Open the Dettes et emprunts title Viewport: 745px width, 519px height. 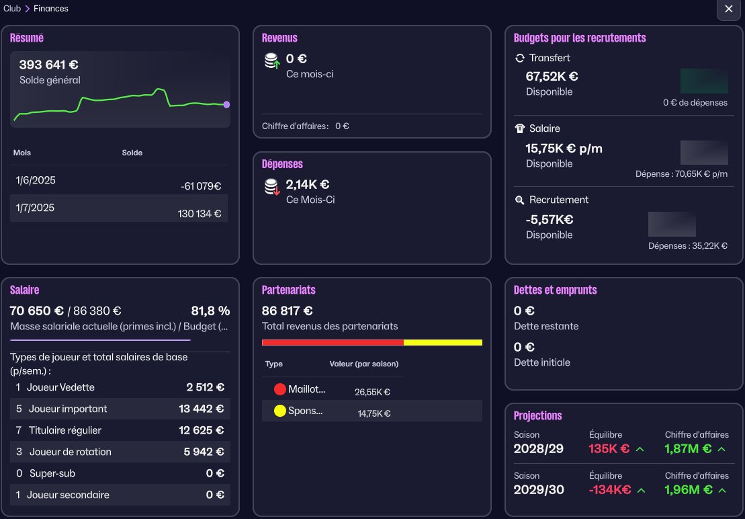[x=555, y=290]
